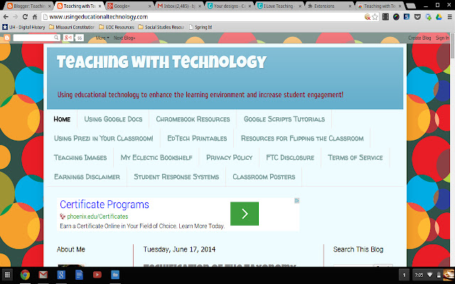455x284 pixels.
Task: Click the film strip extension icon
Action: (x=385, y=17)
